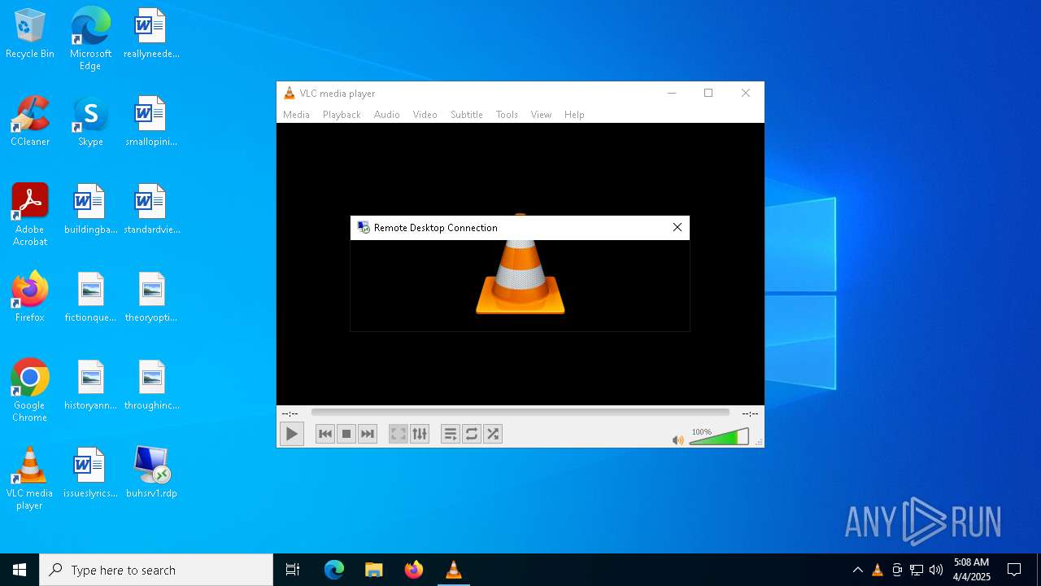
Task: Select the throughinc... image file
Action: 151,386
